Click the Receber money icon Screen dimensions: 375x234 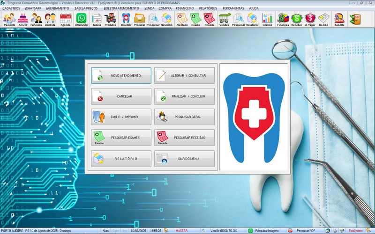297,19
